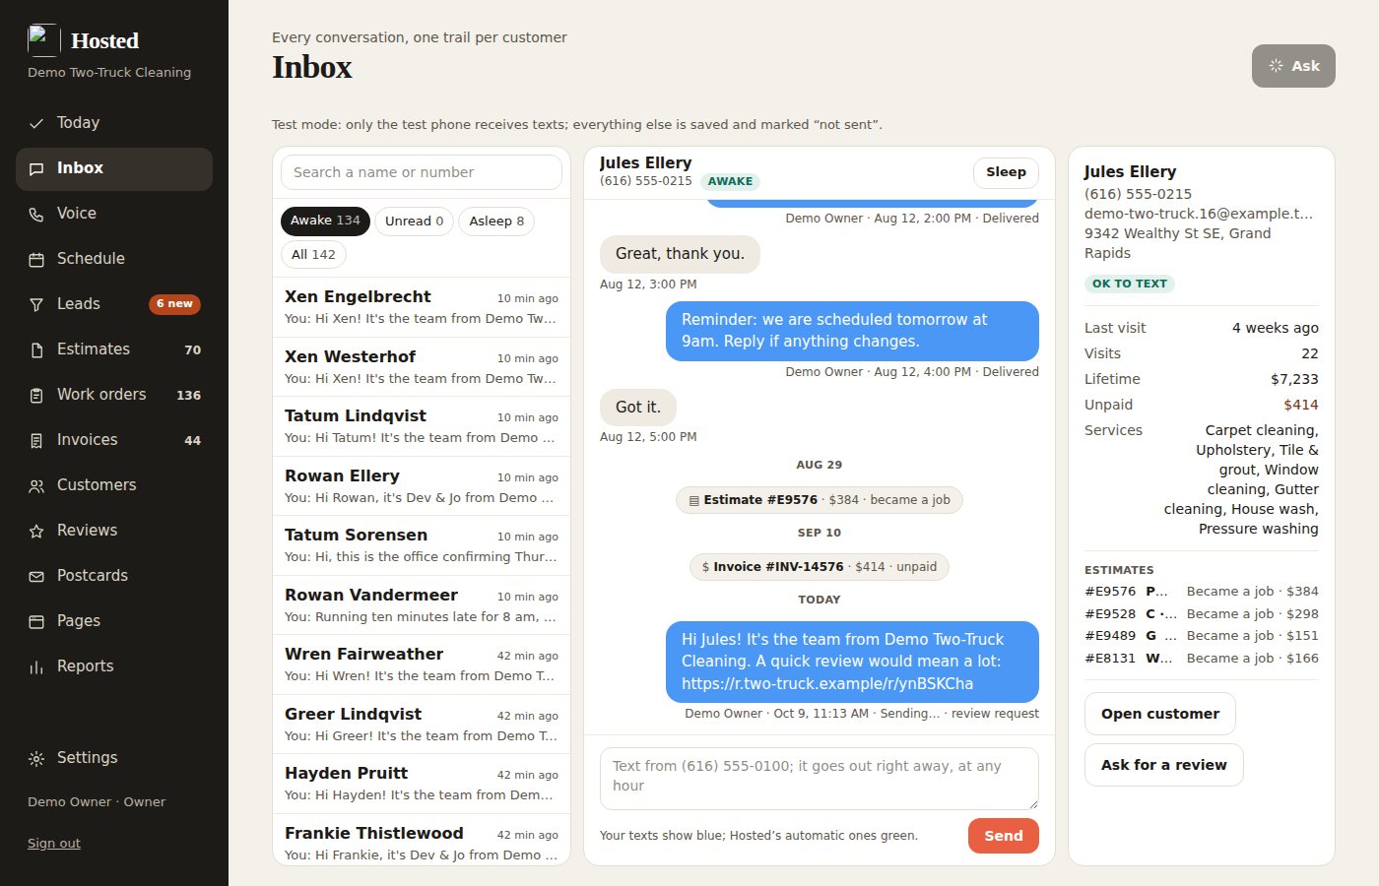Open Invoice #INV-14576 chip in conversation

pyautogui.click(x=820, y=567)
